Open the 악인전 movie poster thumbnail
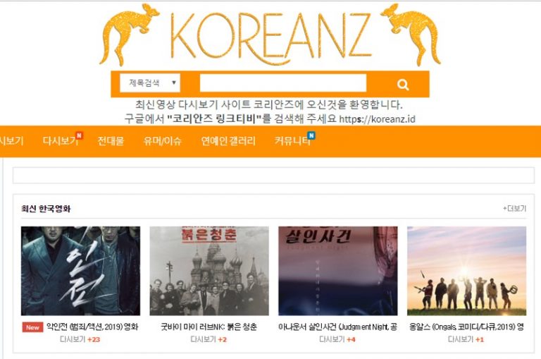 81,271
